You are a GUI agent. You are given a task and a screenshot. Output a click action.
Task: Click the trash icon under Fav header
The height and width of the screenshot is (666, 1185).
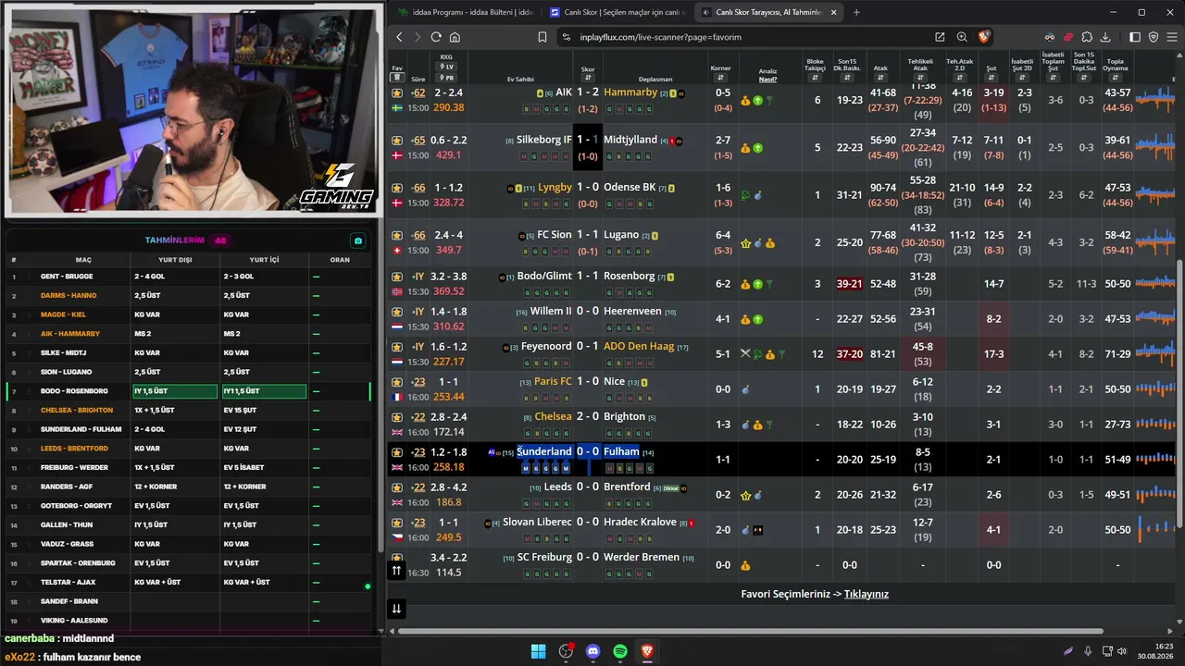pos(397,78)
